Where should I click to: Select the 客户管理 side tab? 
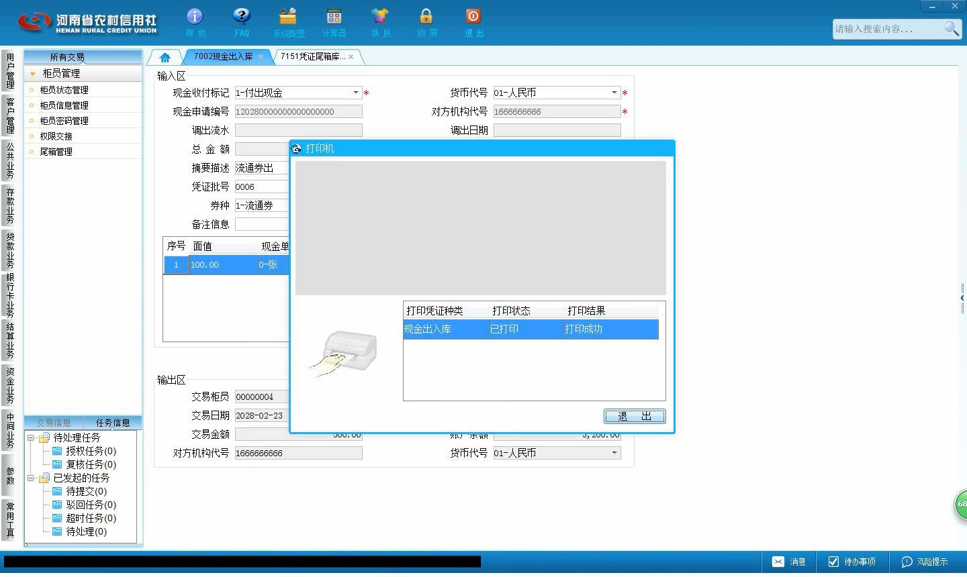click(9, 115)
